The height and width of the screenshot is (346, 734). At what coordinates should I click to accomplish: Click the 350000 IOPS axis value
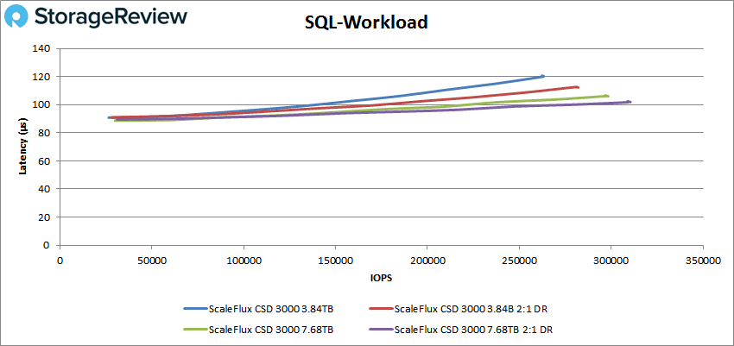click(702, 261)
